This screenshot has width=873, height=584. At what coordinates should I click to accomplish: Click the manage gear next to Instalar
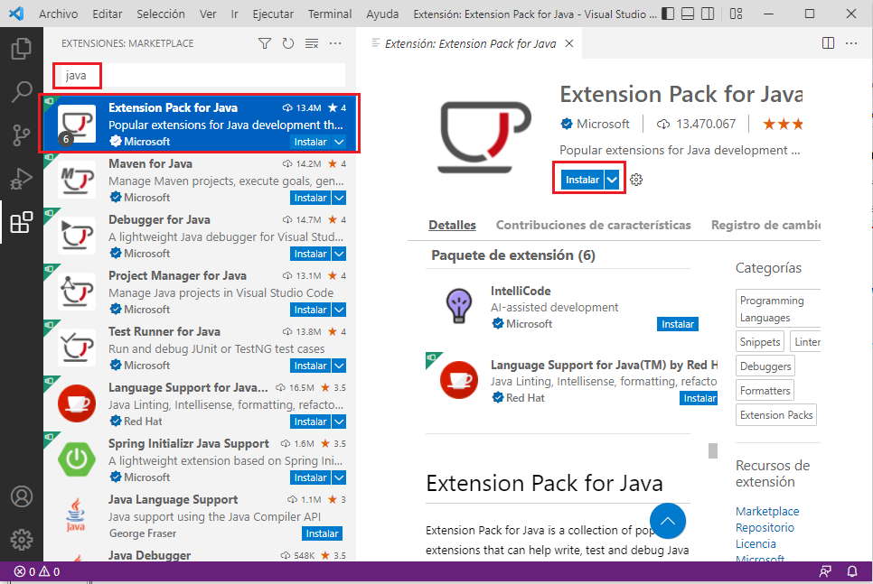point(635,180)
